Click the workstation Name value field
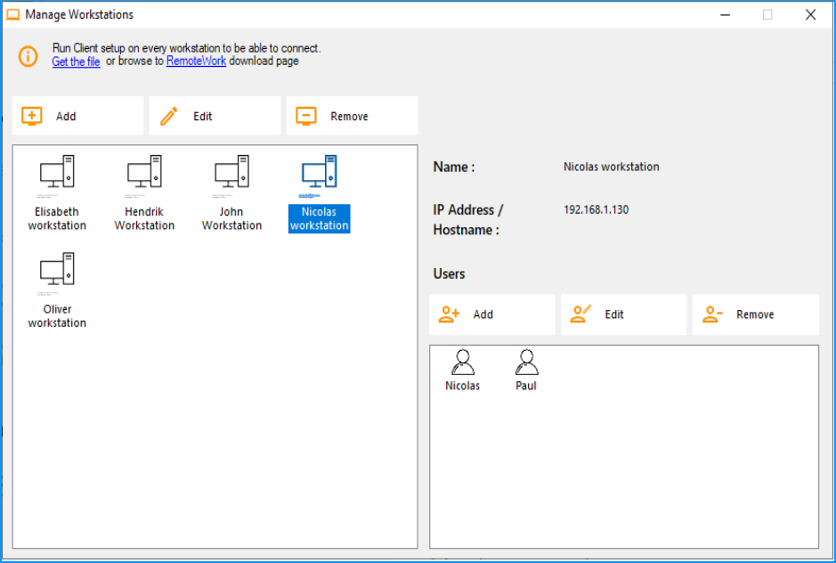 [612, 167]
